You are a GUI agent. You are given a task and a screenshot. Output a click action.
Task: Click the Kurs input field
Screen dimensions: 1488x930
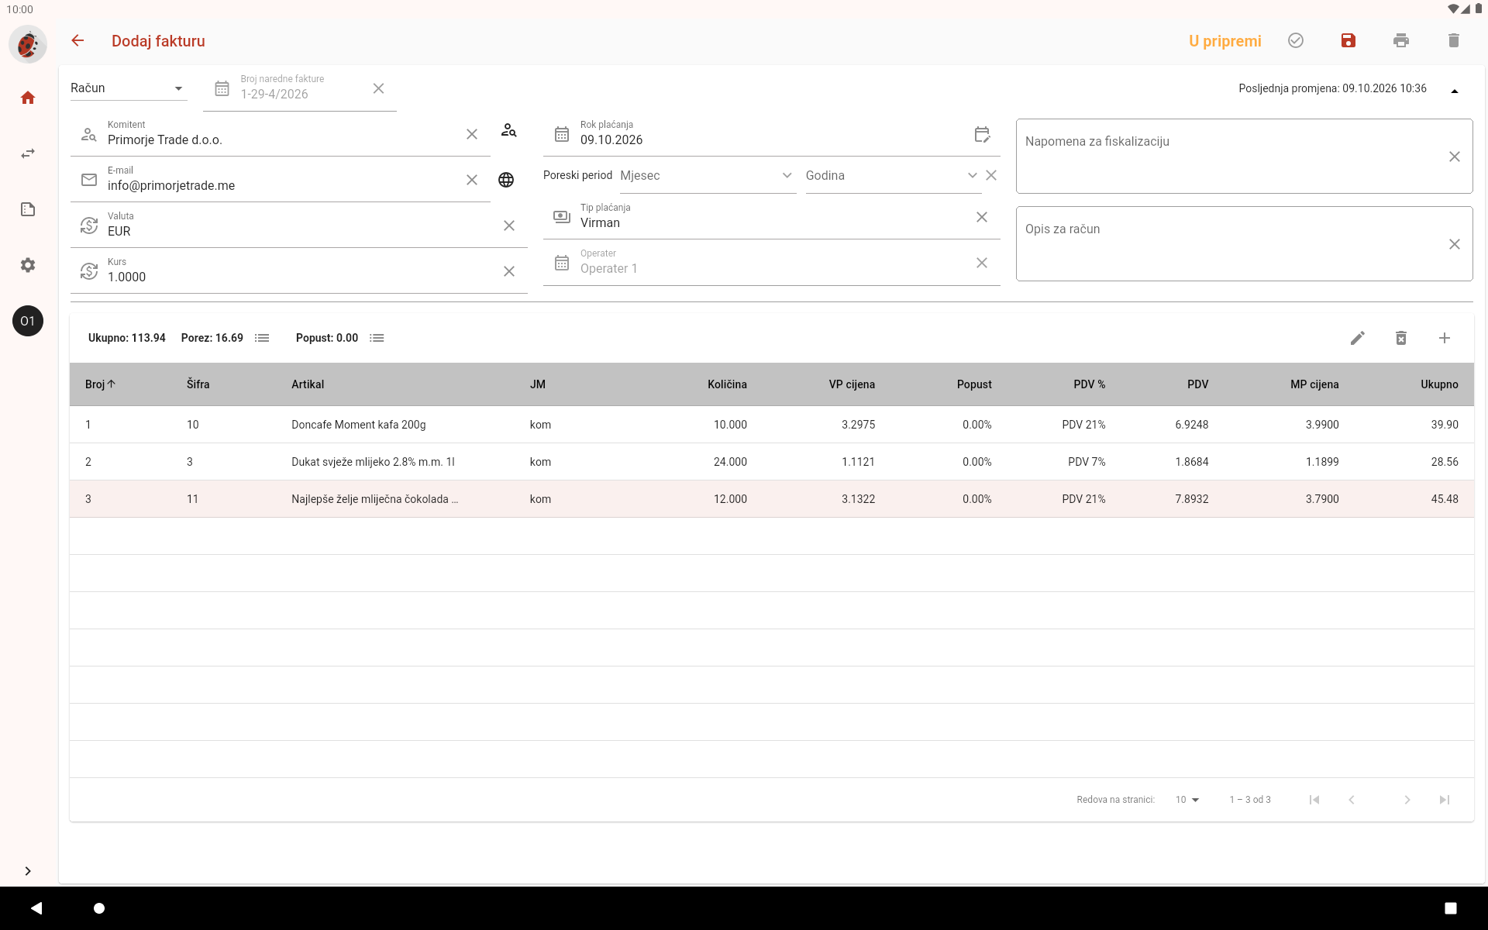click(299, 271)
